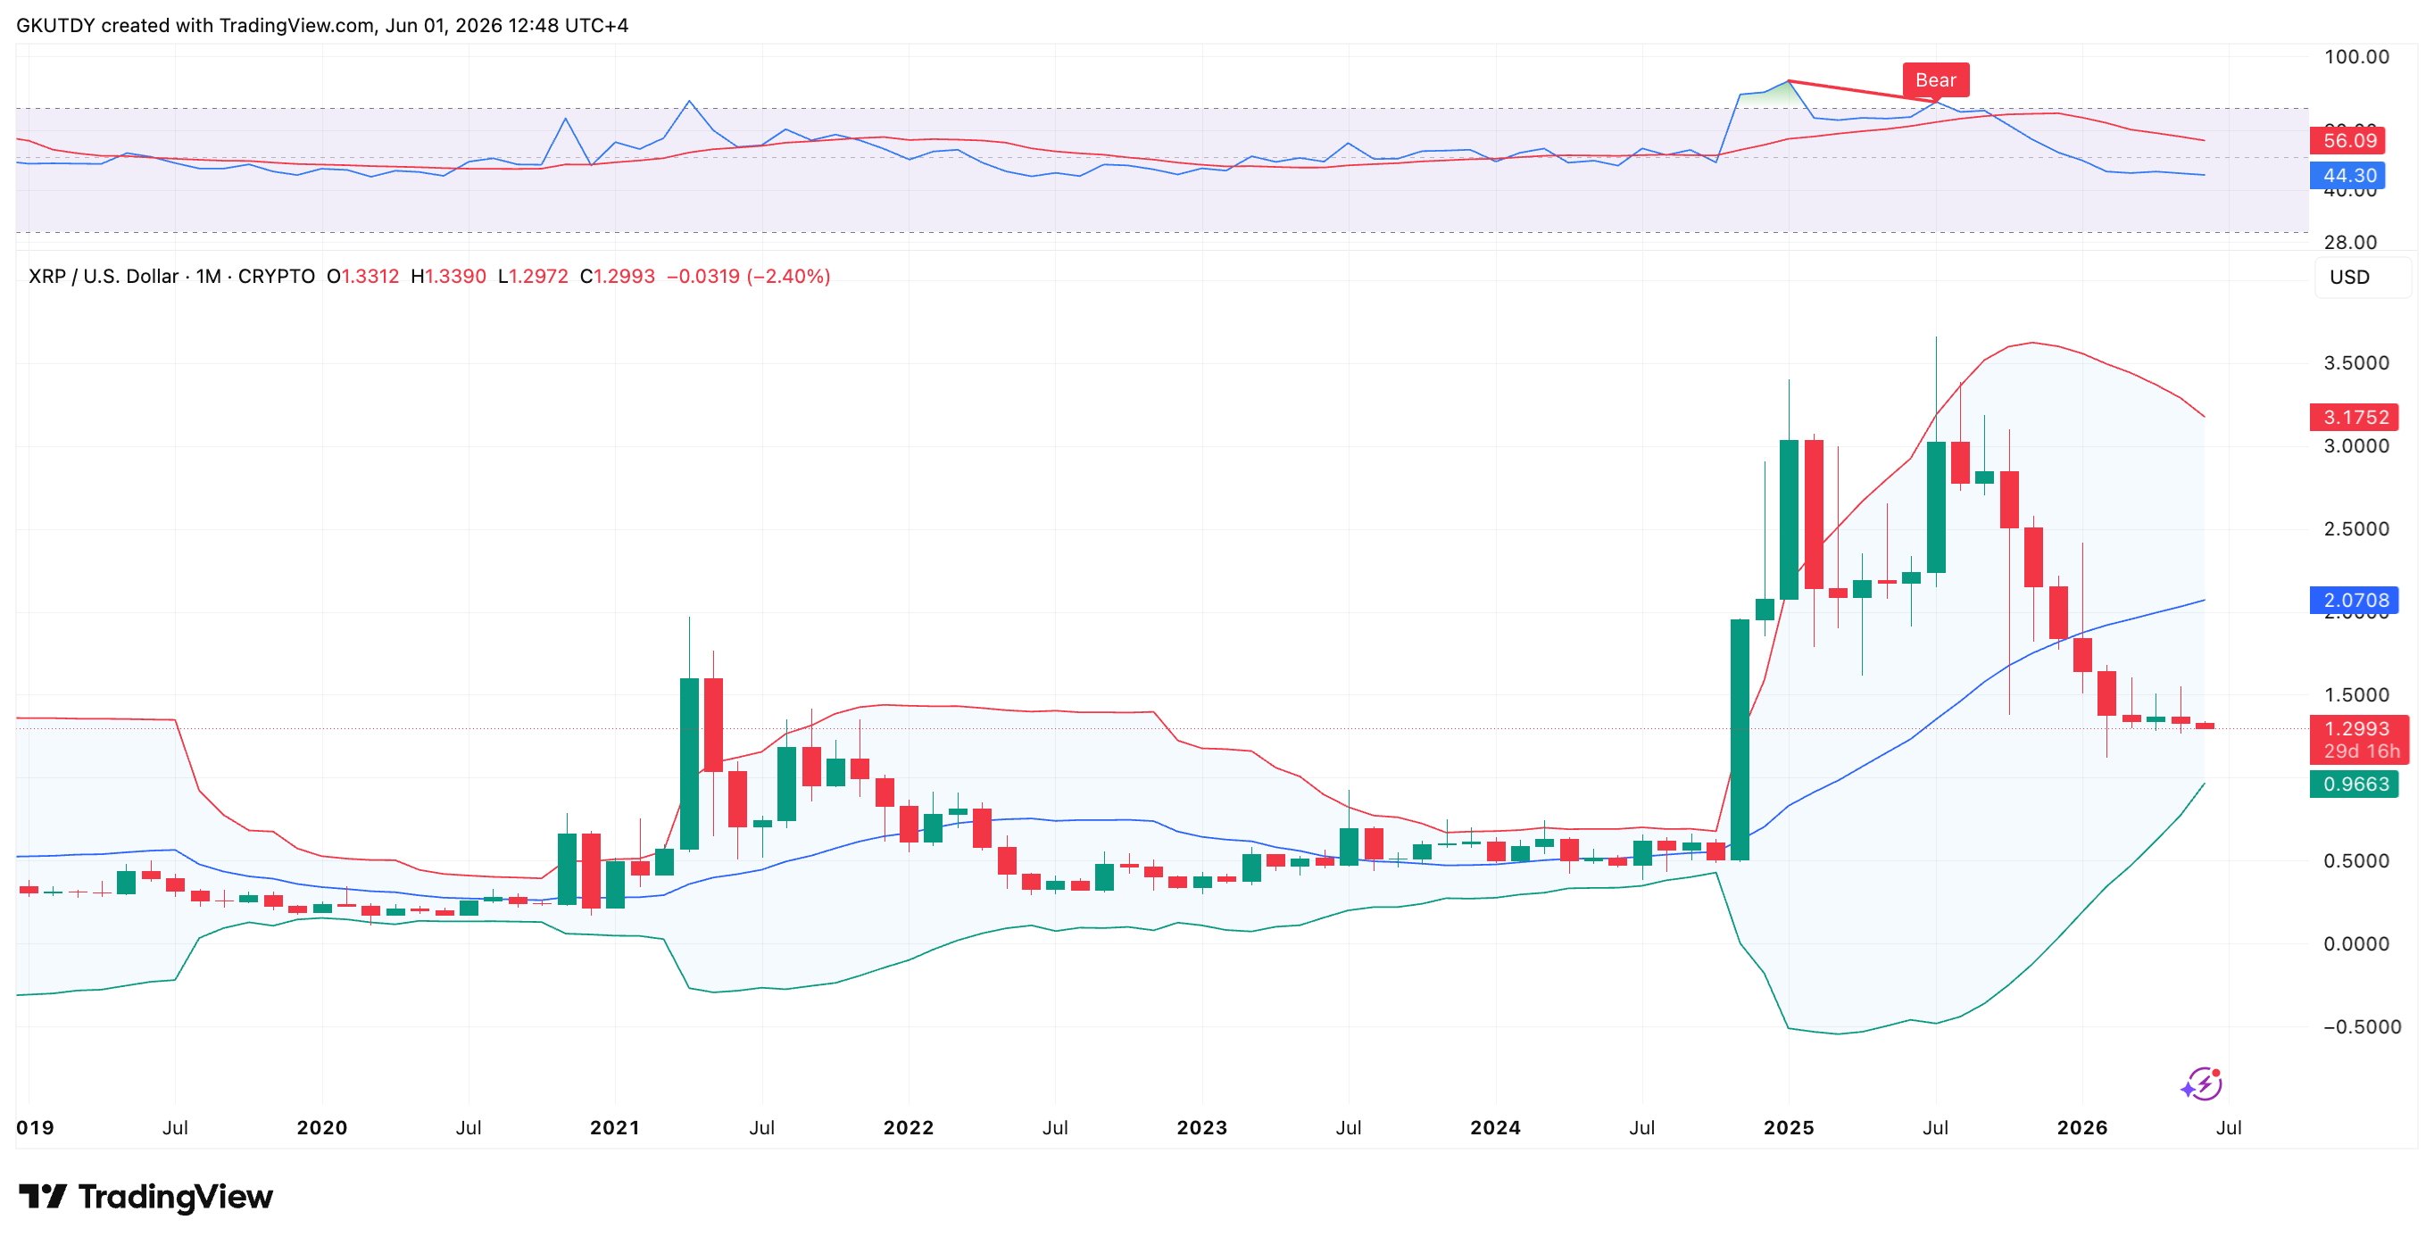The image size is (2434, 1245).
Task: Click the red 3.1752 upper band label
Action: 2355,418
